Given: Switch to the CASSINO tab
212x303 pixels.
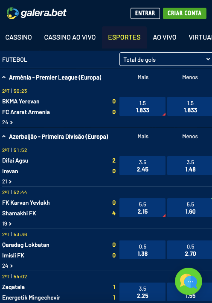Looking at the screenshot, I should (x=19, y=37).
